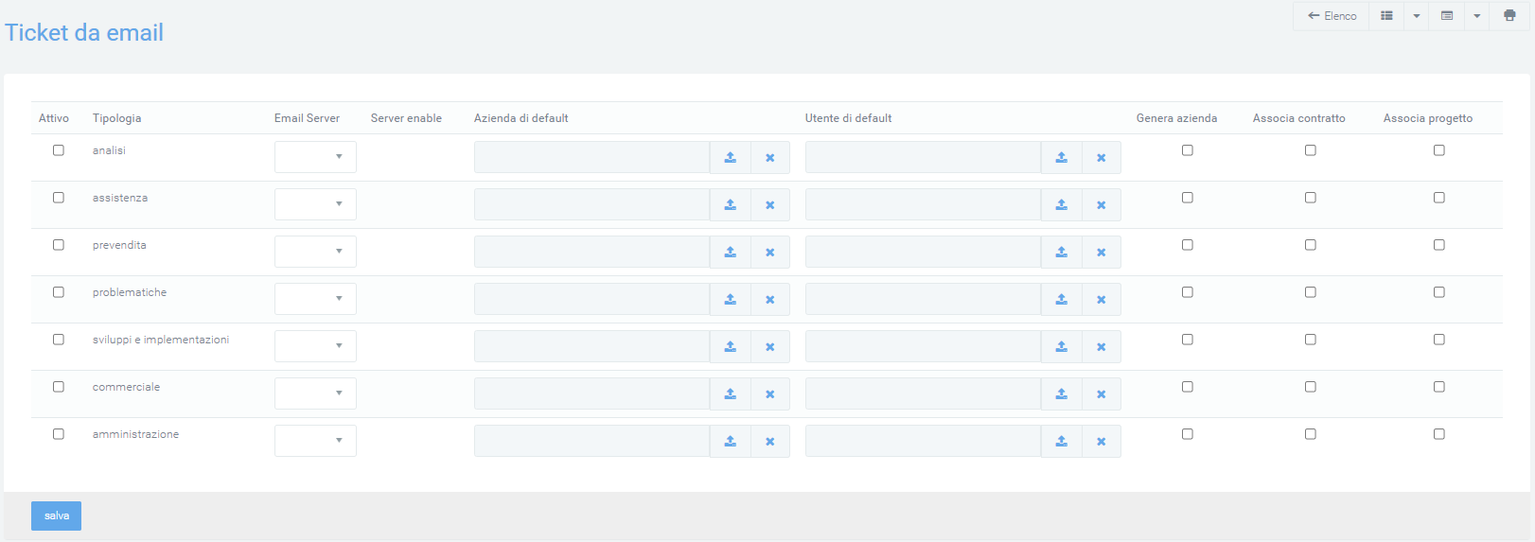Viewport: 1535px width, 542px height.
Task: Click the layout view icon in top toolbar
Action: pyautogui.click(x=1447, y=16)
